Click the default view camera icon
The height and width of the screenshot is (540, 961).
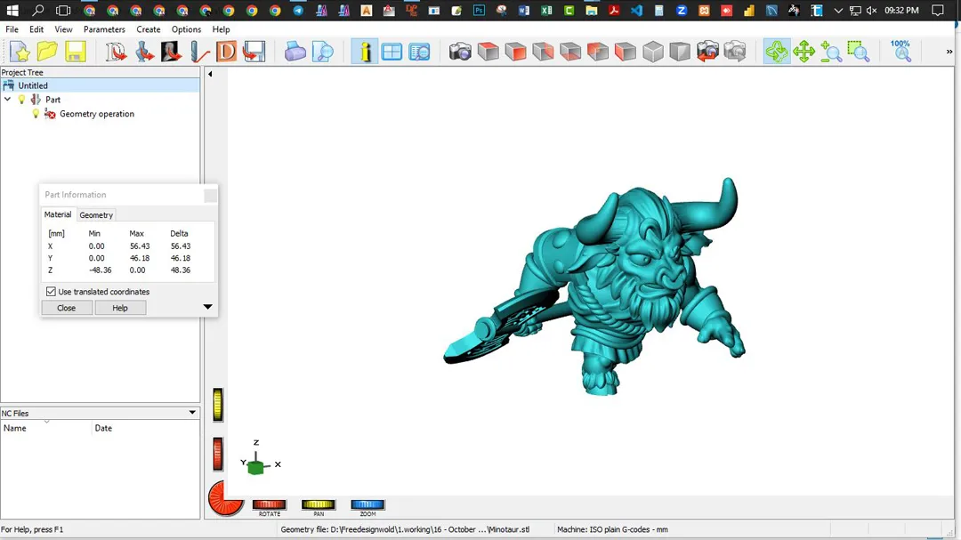[460, 52]
